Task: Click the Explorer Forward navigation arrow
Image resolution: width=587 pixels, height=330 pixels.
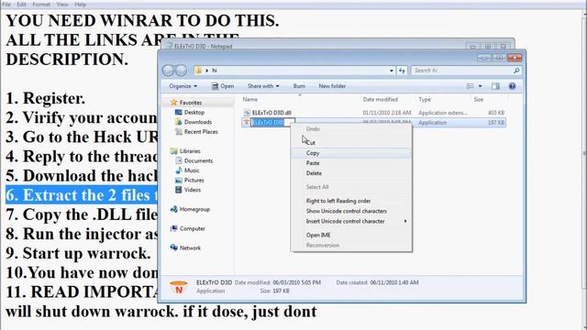Action: (x=182, y=71)
